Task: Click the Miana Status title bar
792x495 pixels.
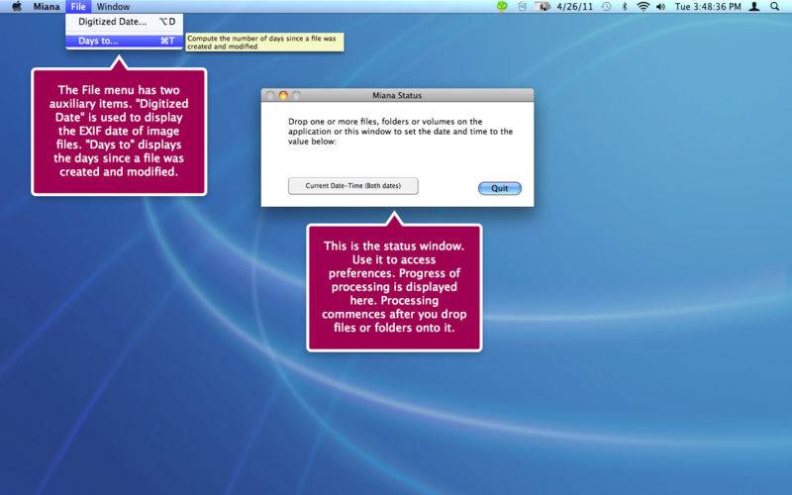Action: click(x=397, y=95)
